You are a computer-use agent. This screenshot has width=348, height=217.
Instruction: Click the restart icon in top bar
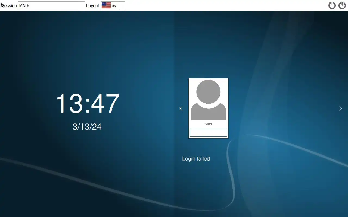(332, 5)
